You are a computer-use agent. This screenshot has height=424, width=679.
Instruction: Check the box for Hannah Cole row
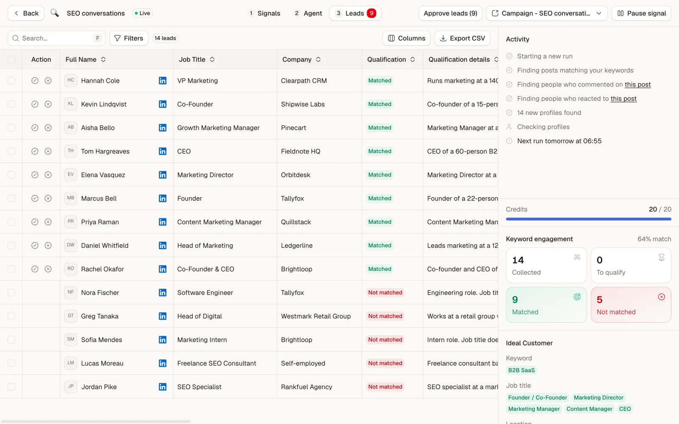pyautogui.click(x=11, y=81)
